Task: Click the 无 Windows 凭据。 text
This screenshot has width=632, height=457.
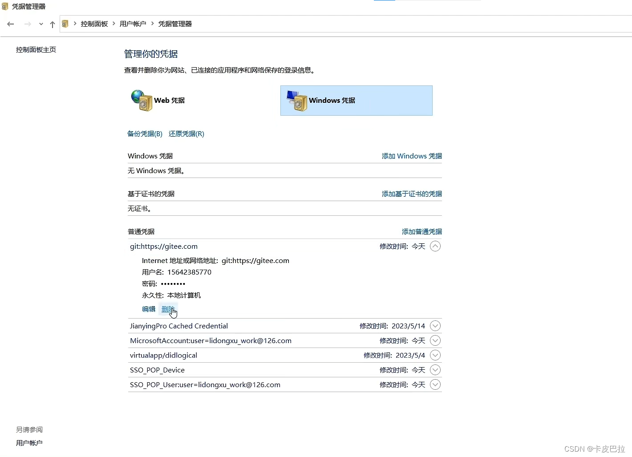Action: (x=156, y=171)
